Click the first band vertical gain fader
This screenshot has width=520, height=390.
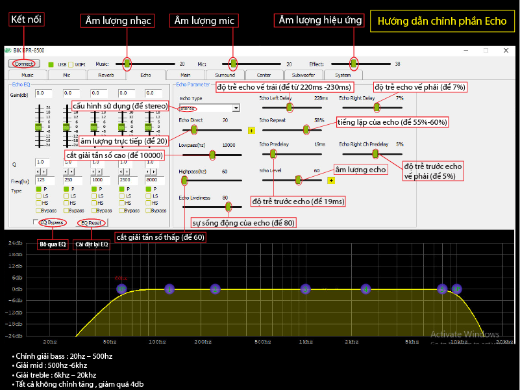[38, 127]
